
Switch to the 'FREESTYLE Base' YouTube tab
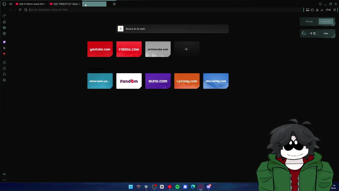tap(65, 4)
